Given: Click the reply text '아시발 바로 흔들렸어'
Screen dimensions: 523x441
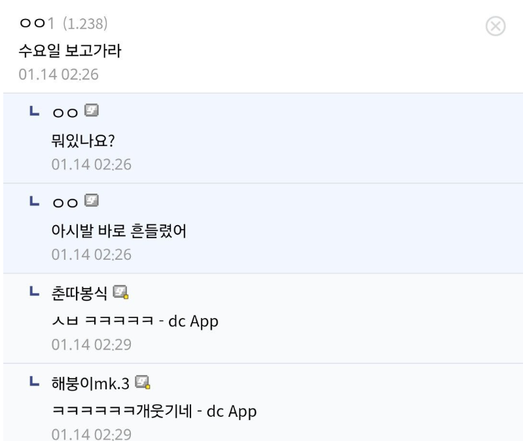Looking at the screenshot, I should pyautogui.click(x=117, y=230).
